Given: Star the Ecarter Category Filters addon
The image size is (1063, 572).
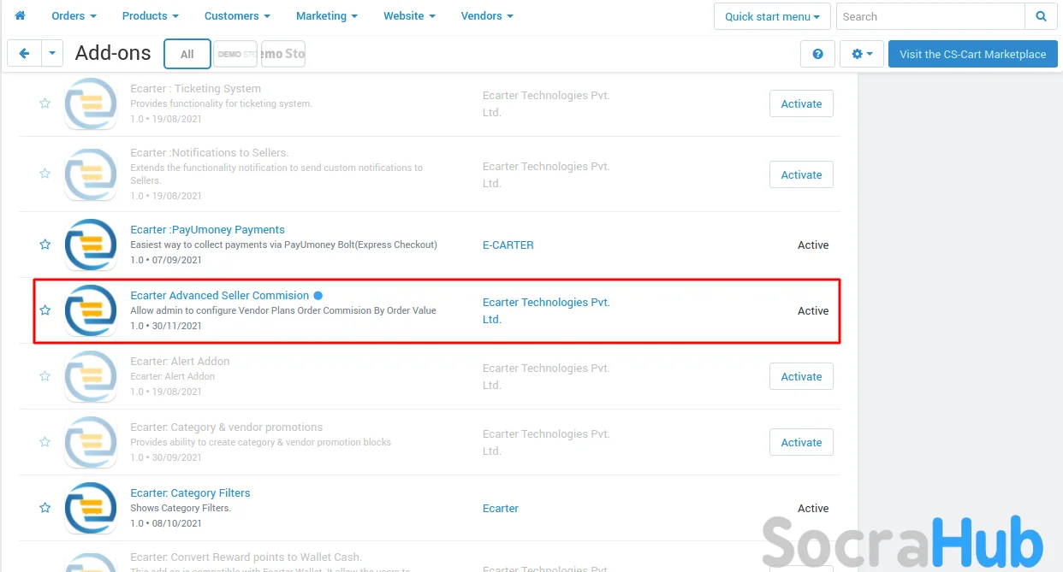Looking at the screenshot, I should (x=45, y=508).
